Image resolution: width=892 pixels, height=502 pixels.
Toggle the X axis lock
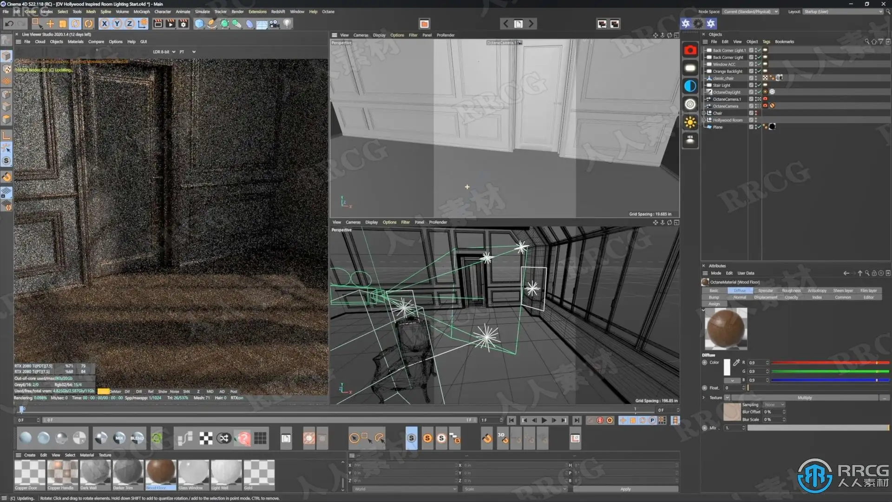[x=105, y=24]
